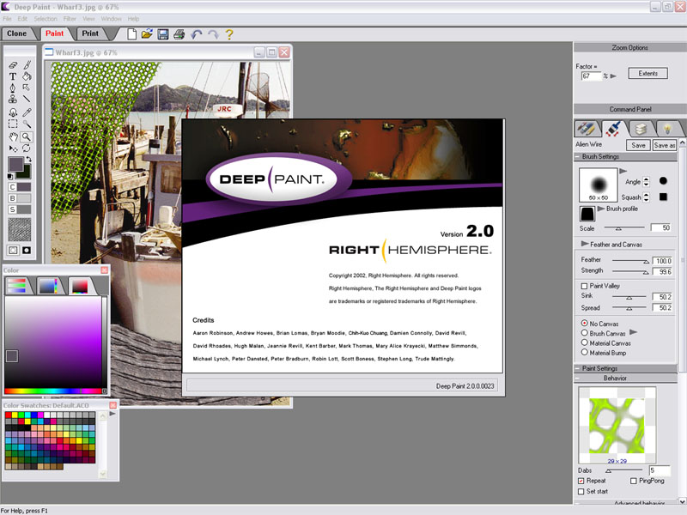Adjust the Angle stepper arrows

coord(647,181)
